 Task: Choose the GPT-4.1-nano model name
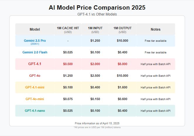35,111
